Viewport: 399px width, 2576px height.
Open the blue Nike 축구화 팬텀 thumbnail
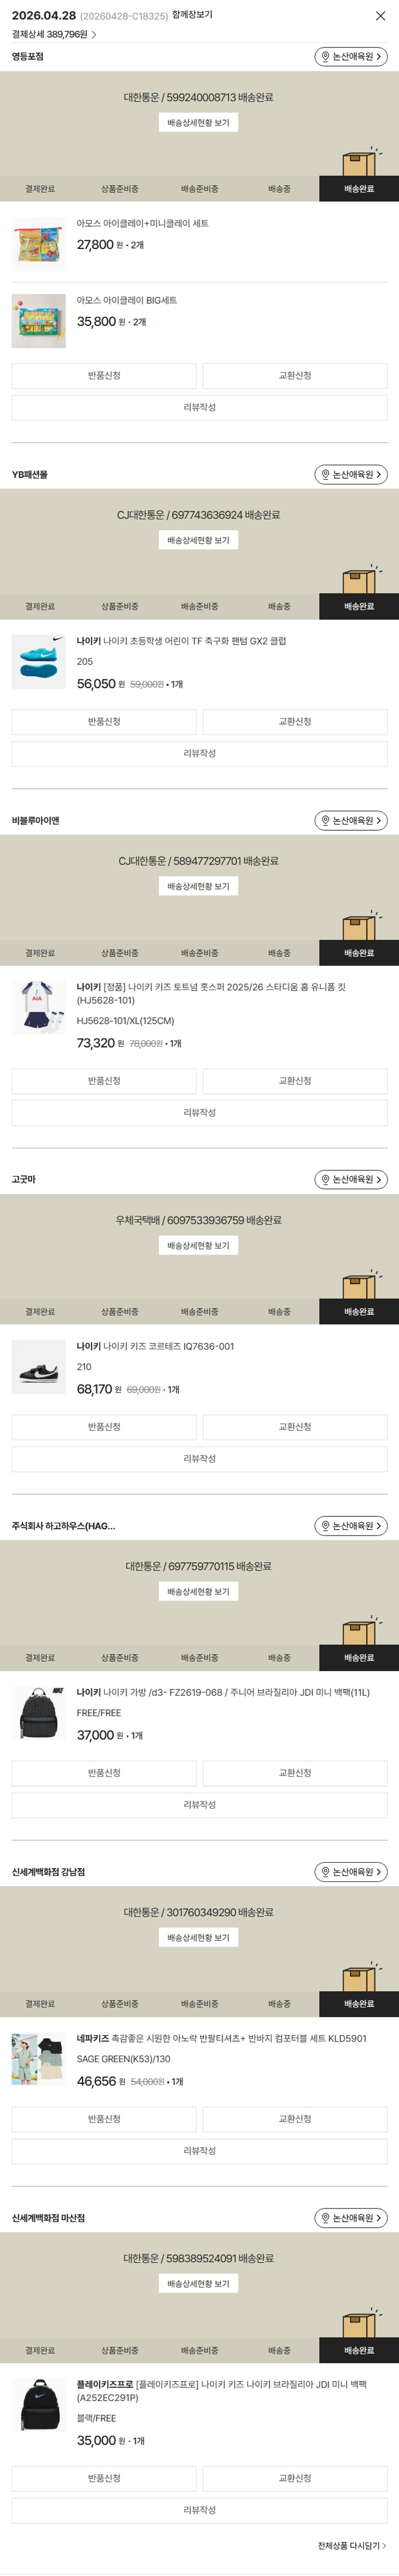pos(39,661)
